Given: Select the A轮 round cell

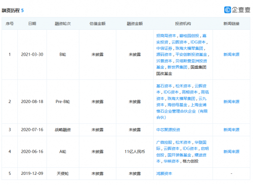Looking at the screenshot, I should point(63,152).
